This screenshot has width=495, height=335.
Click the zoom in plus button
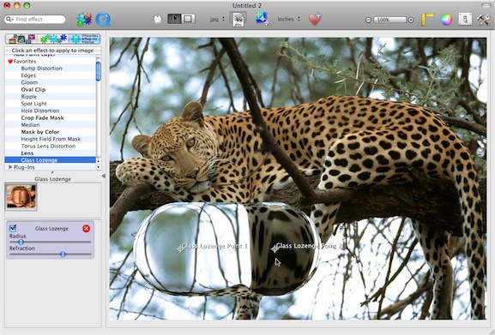tap(411, 20)
